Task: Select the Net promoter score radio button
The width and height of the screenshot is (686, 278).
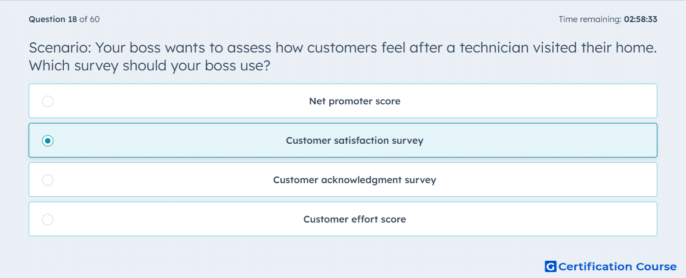Action: pyautogui.click(x=48, y=101)
